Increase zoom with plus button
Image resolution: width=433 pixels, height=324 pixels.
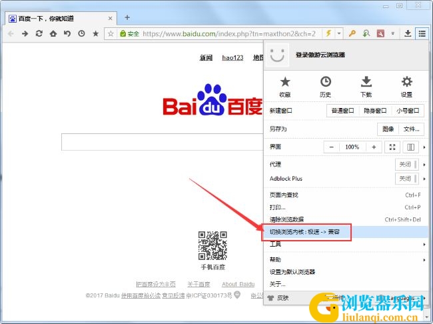point(374,147)
